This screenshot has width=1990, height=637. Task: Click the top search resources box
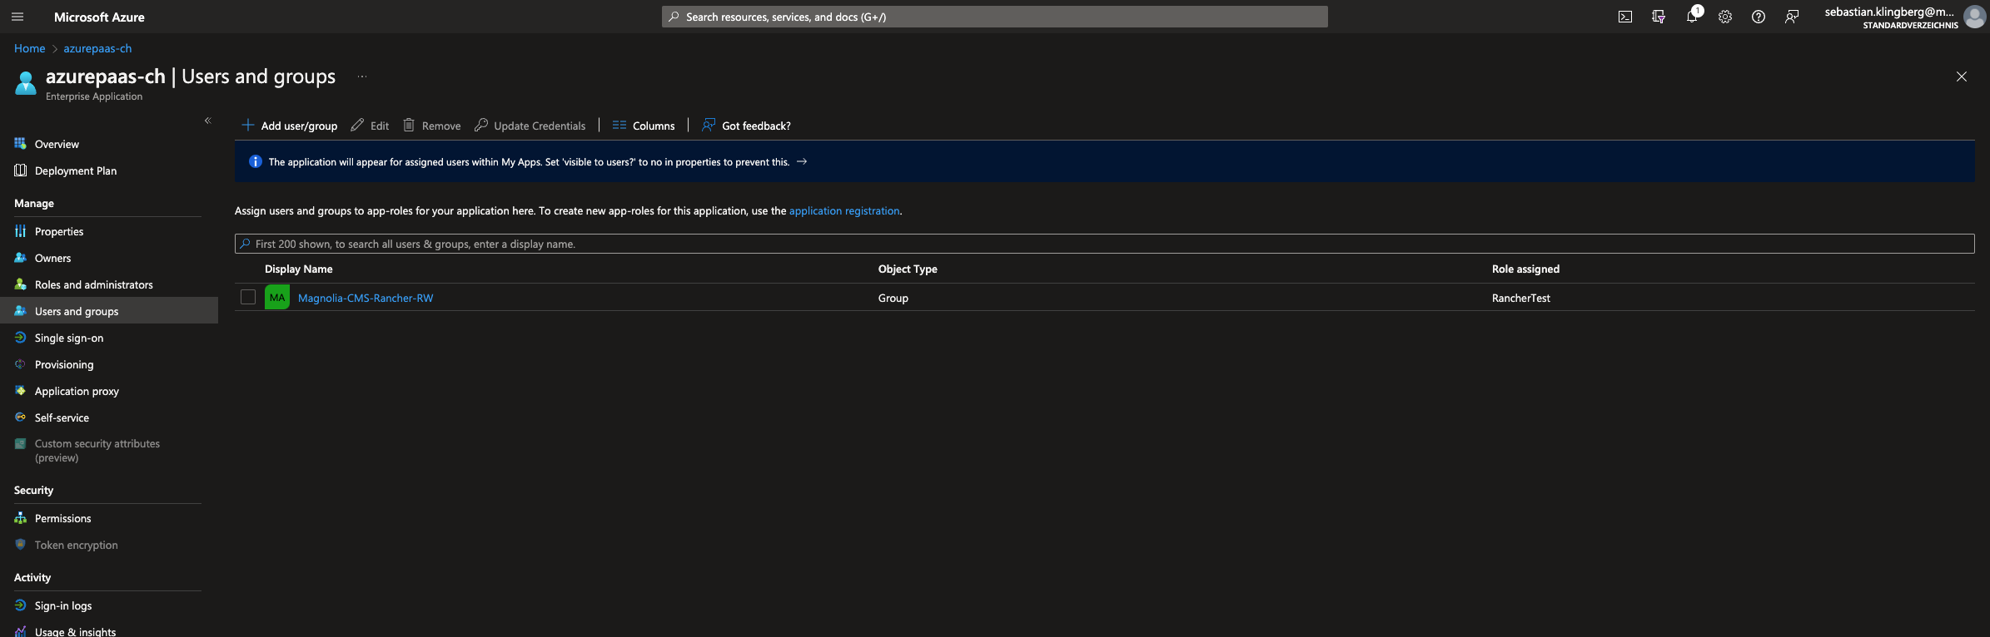click(x=994, y=17)
